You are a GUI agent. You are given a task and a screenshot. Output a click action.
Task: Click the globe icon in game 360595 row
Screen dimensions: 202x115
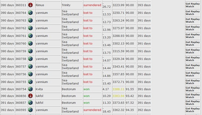pos(31,110)
